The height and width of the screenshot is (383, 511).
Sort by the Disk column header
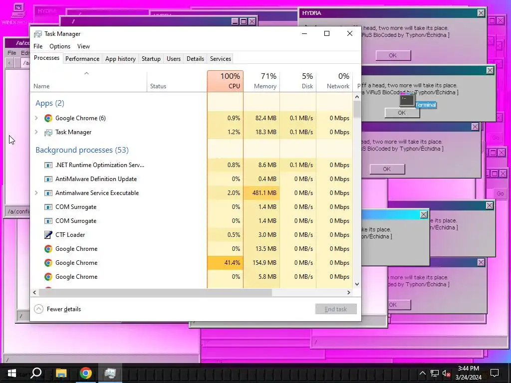(x=298, y=81)
